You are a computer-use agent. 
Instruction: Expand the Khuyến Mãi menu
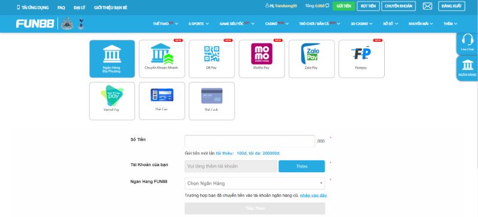pyautogui.click(x=421, y=23)
